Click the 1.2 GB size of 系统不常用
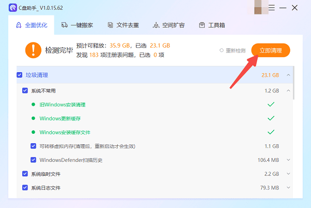Viewport: 311px width, 208px height. point(272,91)
